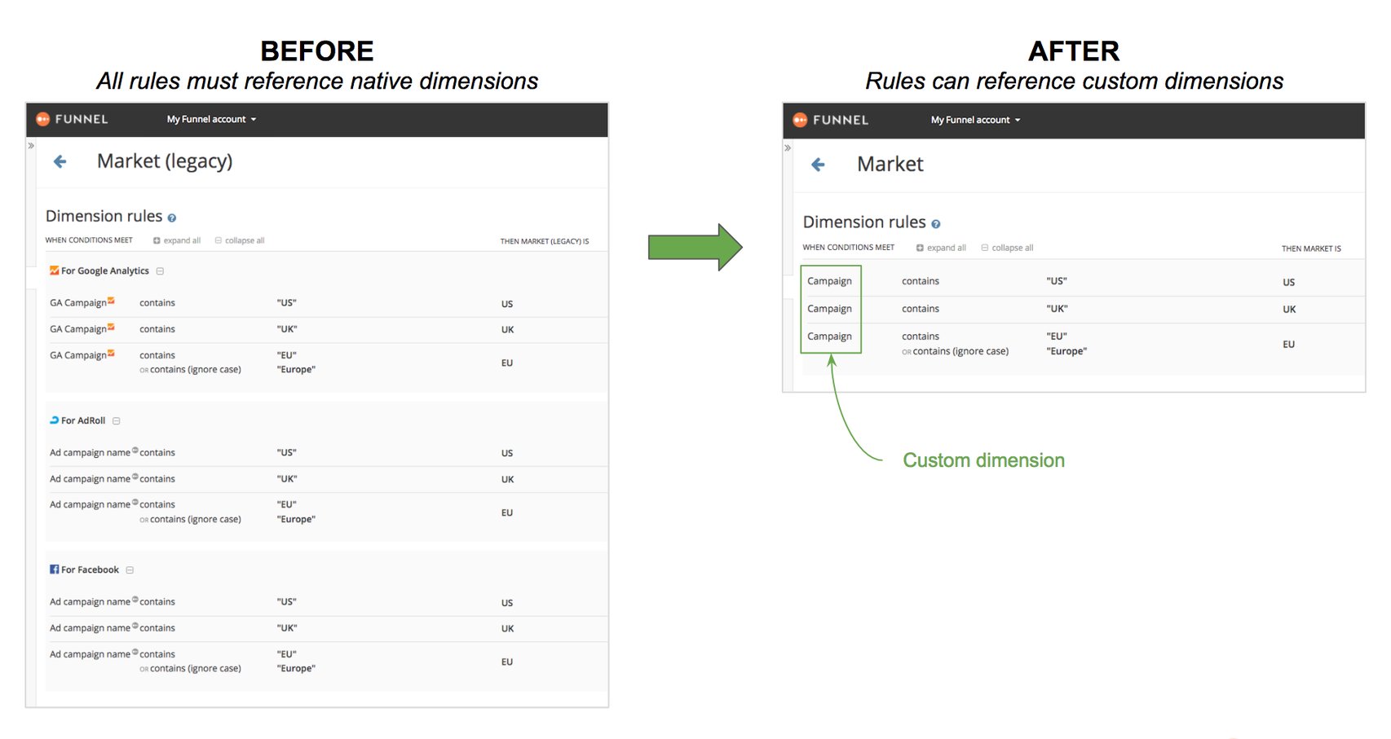This screenshot has width=1391, height=739.
Task: Open My Funnel account dropdown in Market window
Action: [x=975, y=120]
